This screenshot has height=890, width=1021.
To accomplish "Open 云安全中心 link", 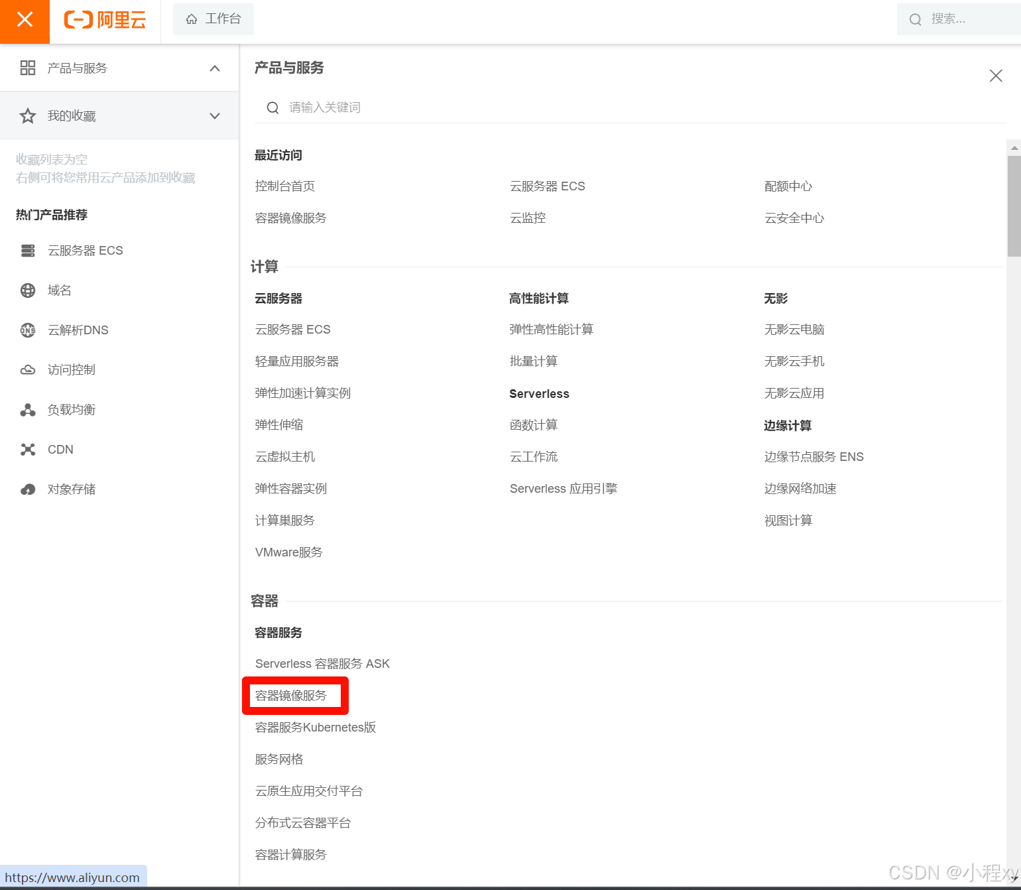I will click(x=794, y=218).
